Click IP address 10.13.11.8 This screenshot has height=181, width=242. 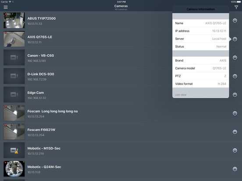34,172
